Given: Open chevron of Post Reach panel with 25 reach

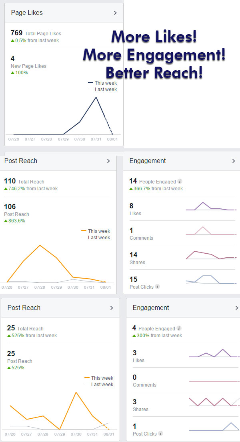Looking at the screenshot, I should 112,308.
